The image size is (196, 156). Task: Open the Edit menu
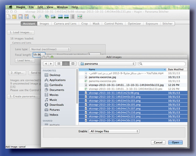click(x=40, y=7)
